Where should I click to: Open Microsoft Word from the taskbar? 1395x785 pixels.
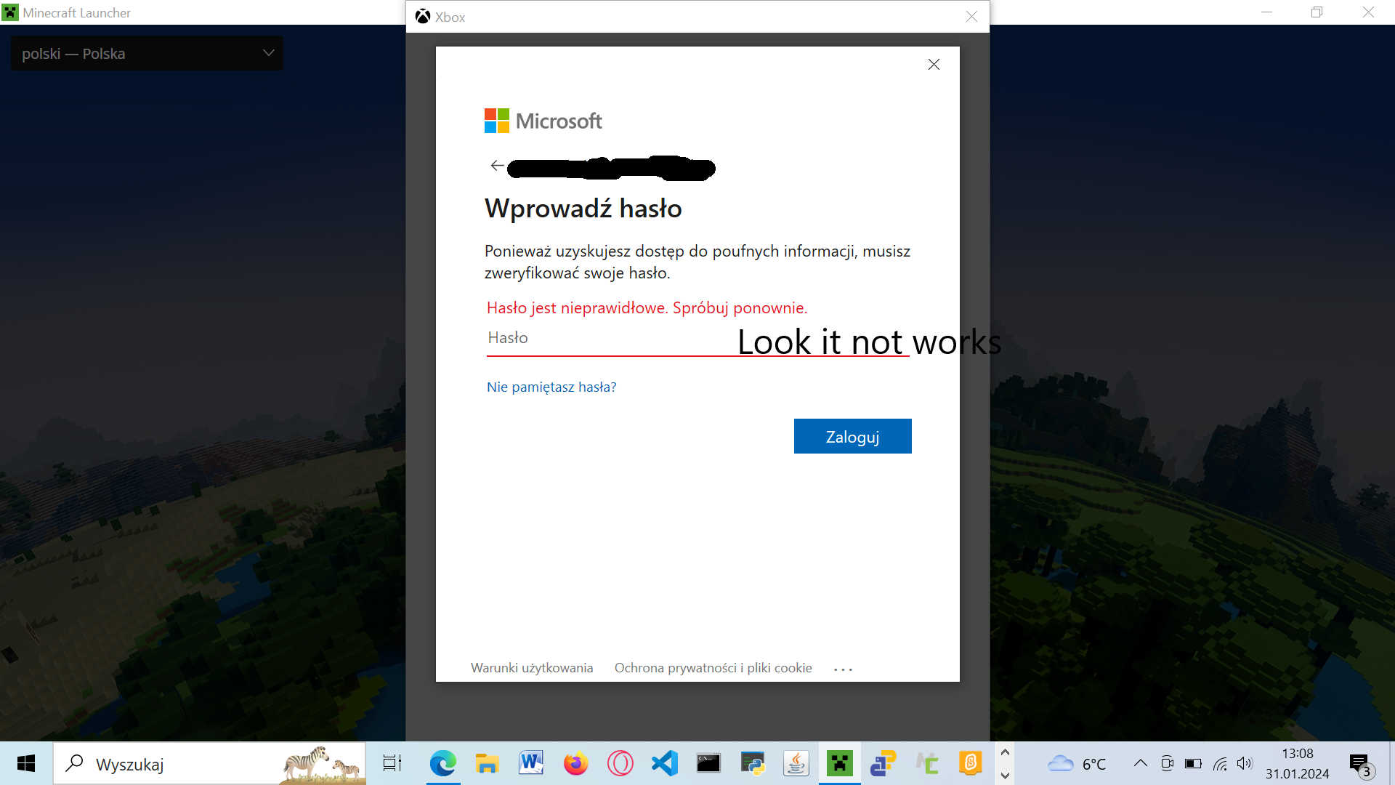pos(531,763)
